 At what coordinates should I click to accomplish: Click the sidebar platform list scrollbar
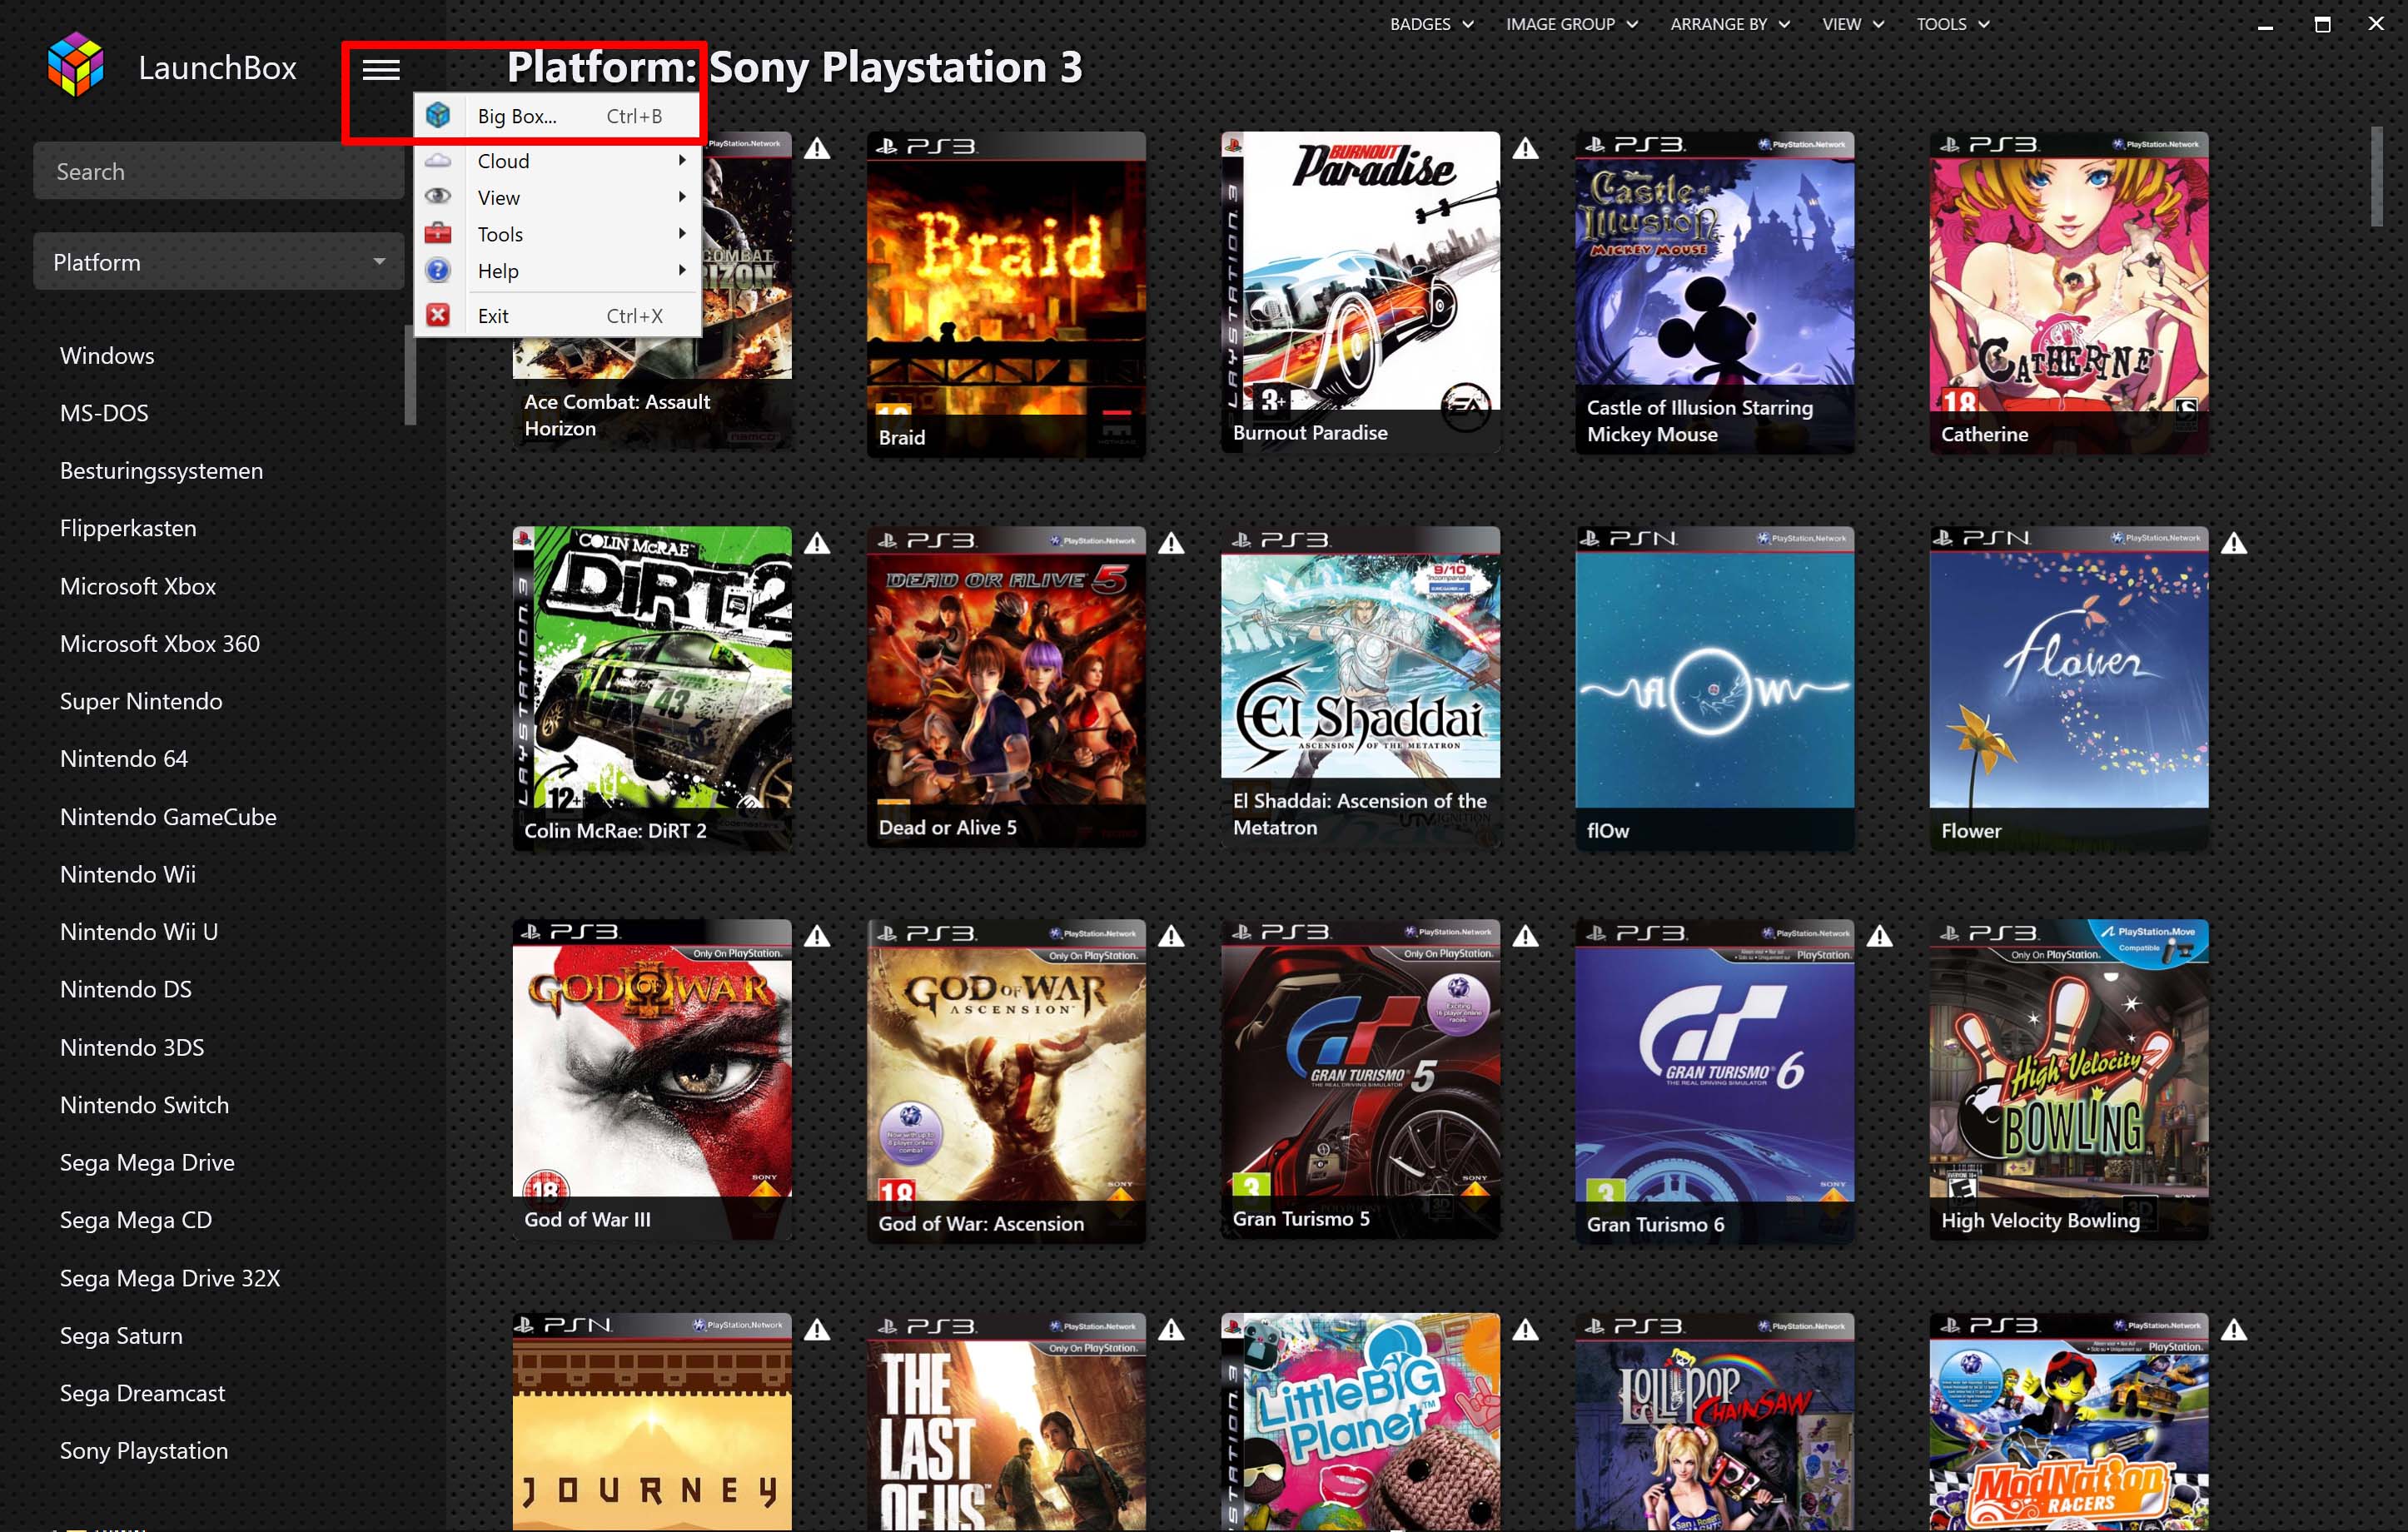coord(410,375)
